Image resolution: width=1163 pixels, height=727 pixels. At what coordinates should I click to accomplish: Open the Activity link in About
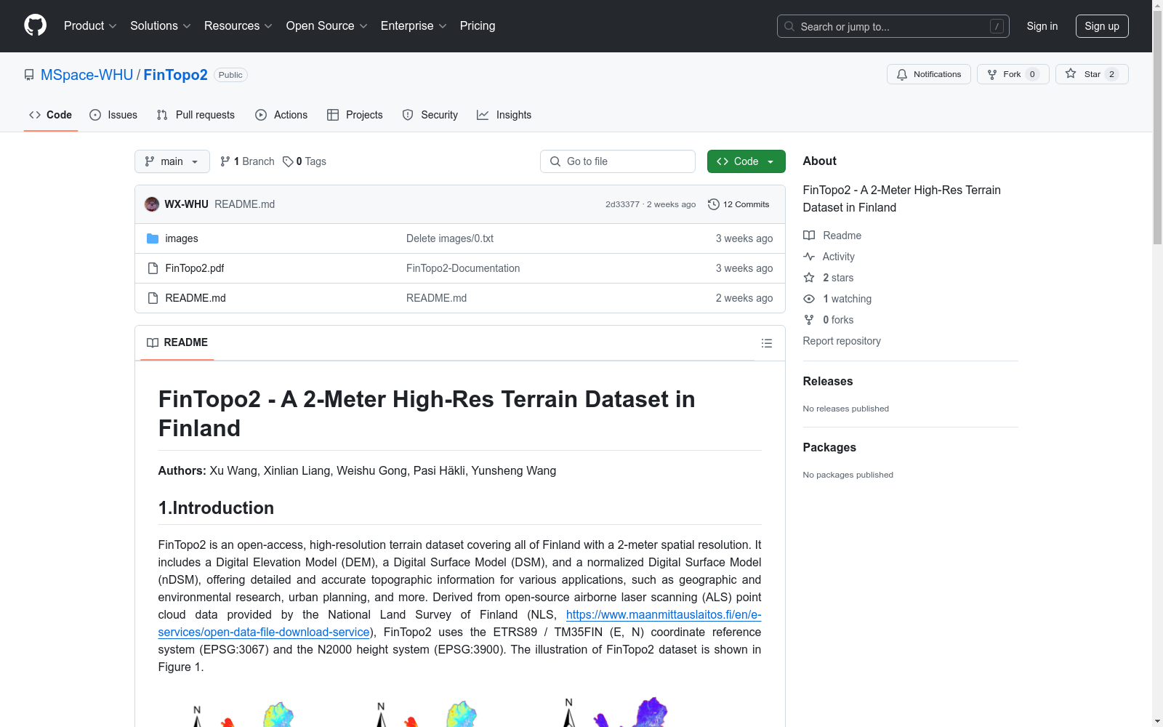click(x=829, y=257)
